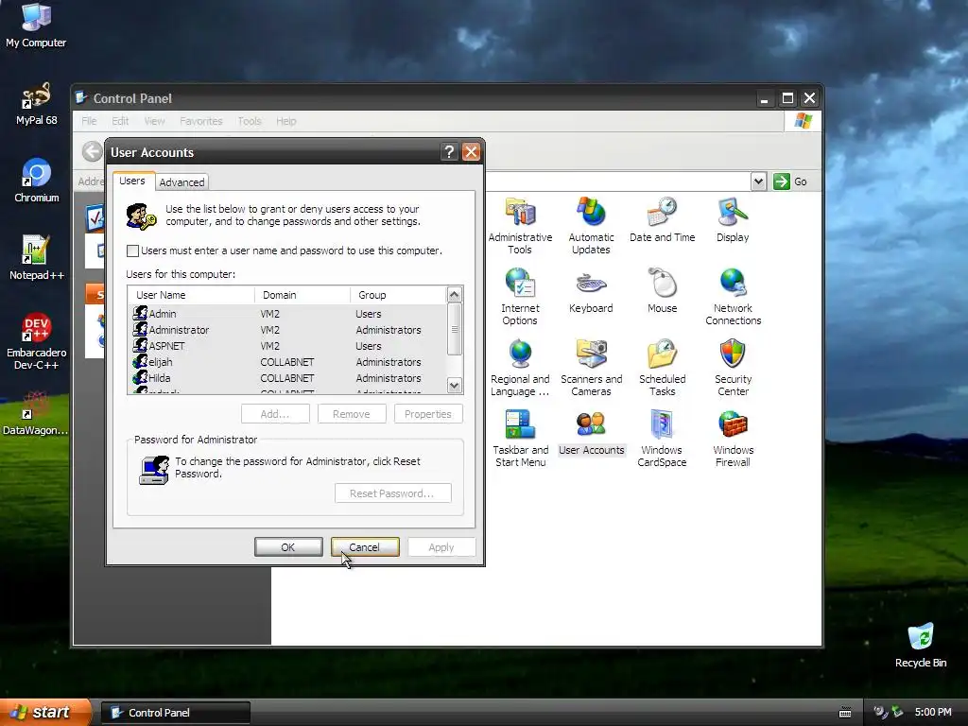Click the Remove button
Image resolution: width=968 pixels, height=726 pixels.
352,414
